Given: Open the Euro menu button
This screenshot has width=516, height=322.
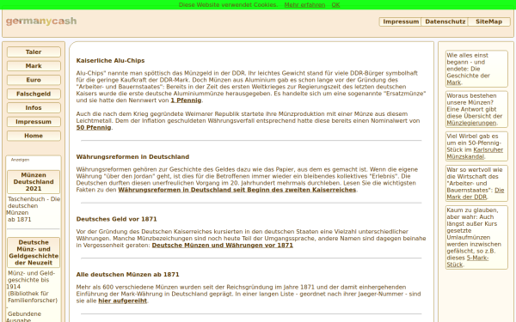Looking at the screenshot, I should (34, 80).
